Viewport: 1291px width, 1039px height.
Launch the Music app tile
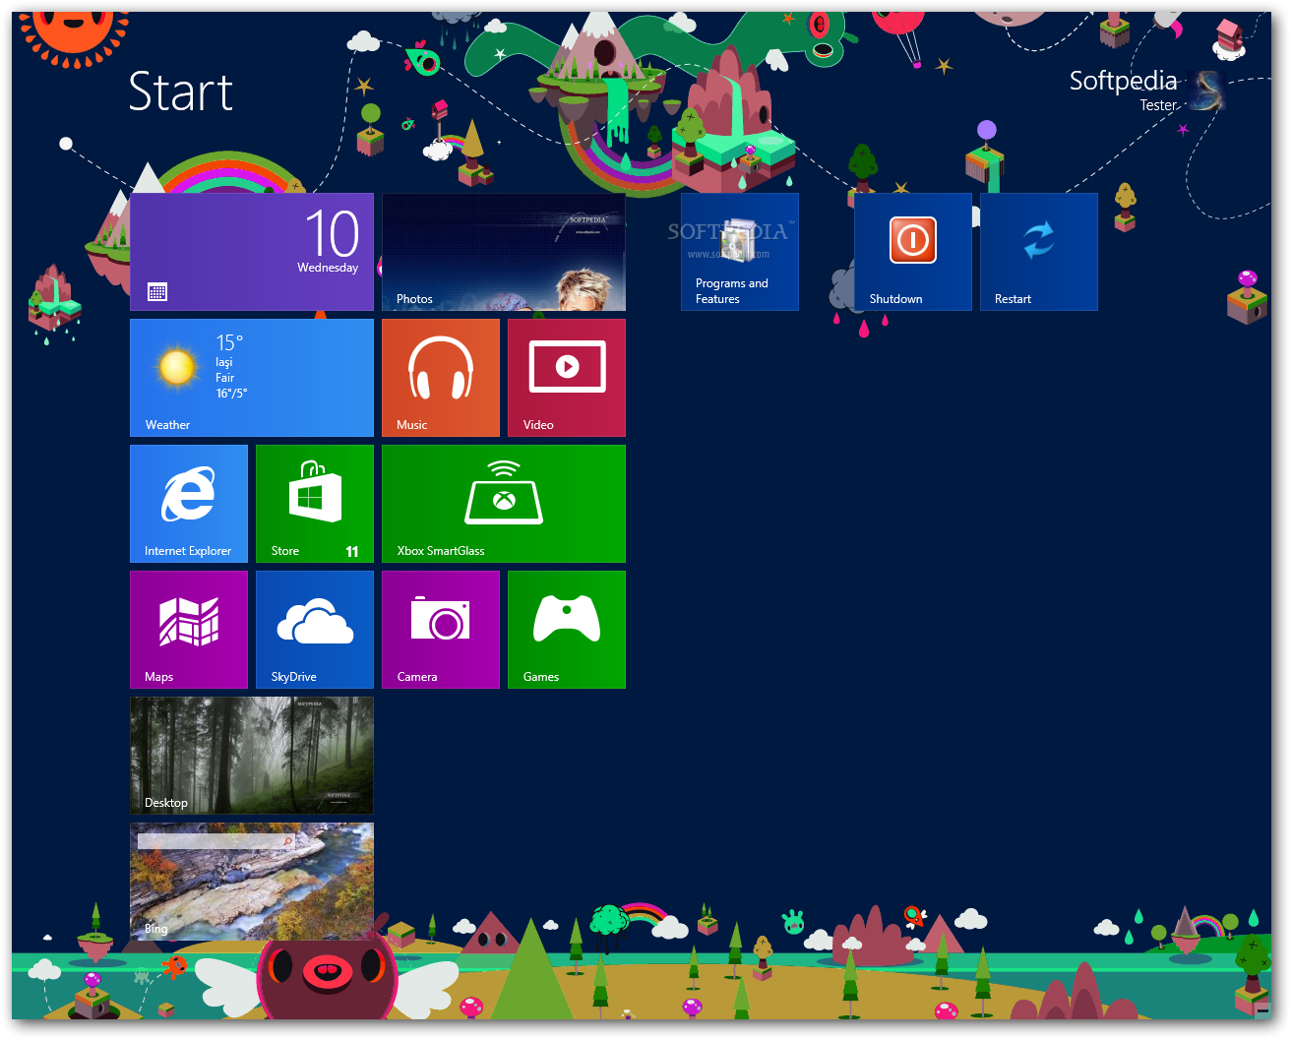[441, 378]
